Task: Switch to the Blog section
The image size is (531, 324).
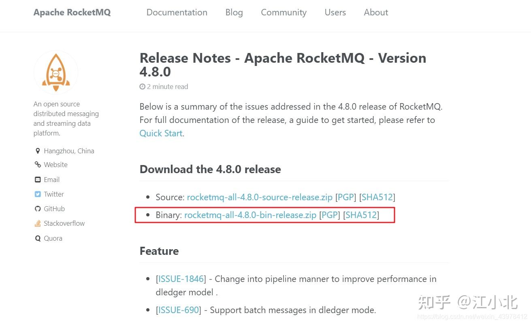Action: (x=234, y=12)
